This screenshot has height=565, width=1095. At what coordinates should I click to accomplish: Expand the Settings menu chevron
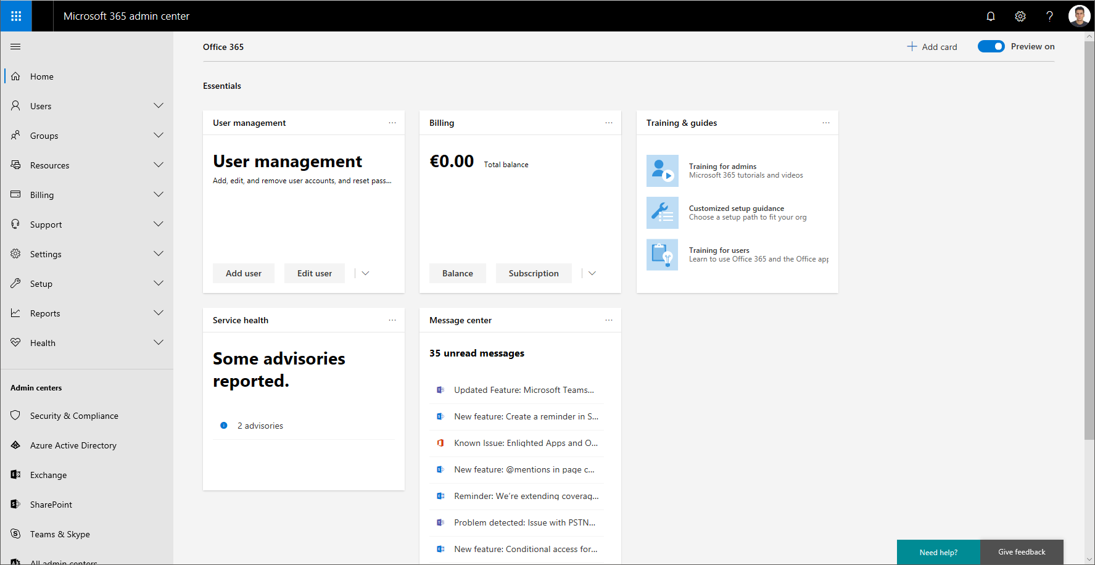pyautogui.click(x=159, y=254)
